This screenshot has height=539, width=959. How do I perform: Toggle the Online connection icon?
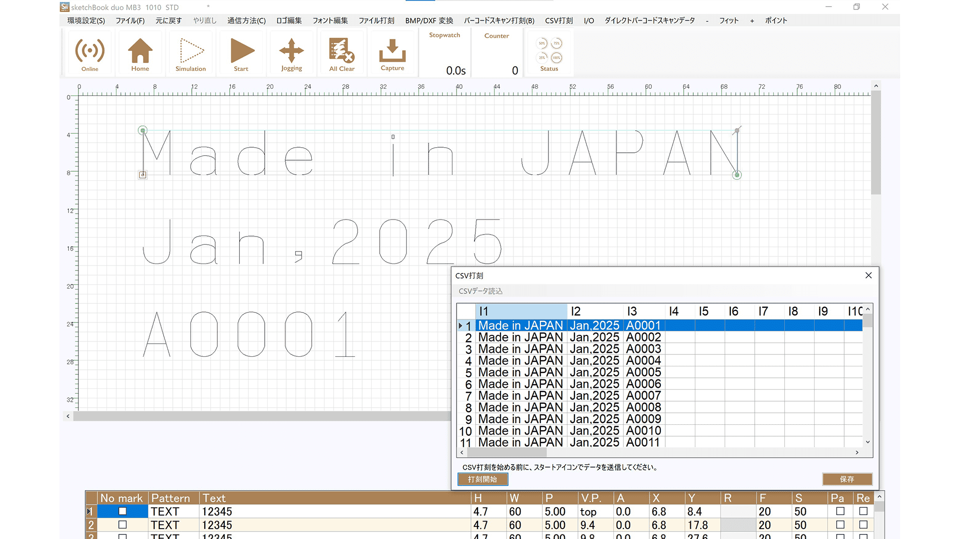pyautogui.click(x=90, y=53)
